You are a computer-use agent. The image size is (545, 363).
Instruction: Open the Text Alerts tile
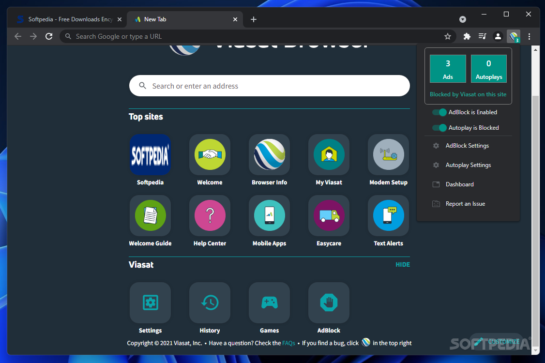tap(388, 215)
